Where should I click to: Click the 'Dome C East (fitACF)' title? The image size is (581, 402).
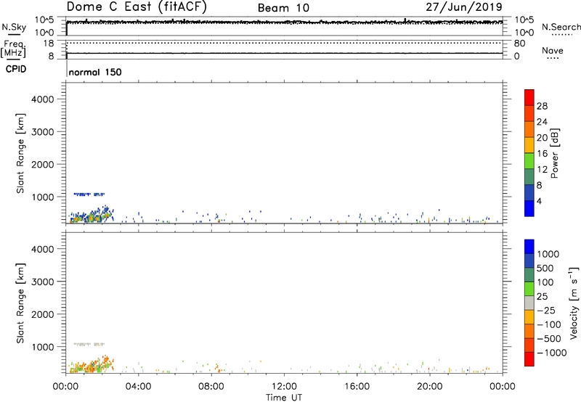(137, 7)
